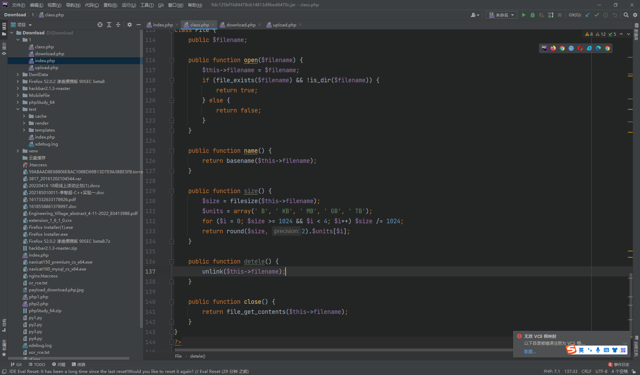Expand the templates folder

[24, 130]
